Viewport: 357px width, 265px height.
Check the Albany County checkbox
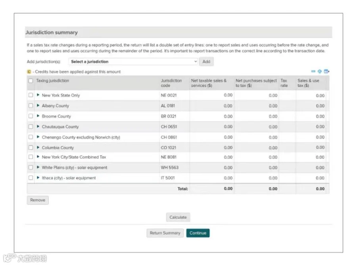[31, 106]
